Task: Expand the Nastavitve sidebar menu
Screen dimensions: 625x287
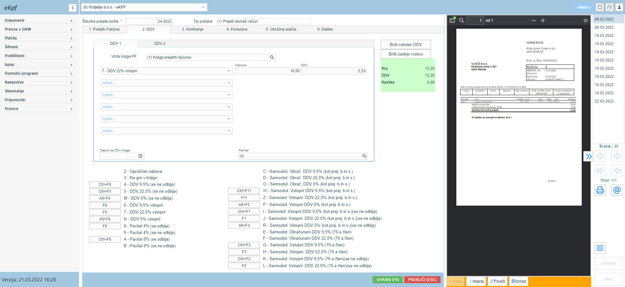Action: coord(39,82)
